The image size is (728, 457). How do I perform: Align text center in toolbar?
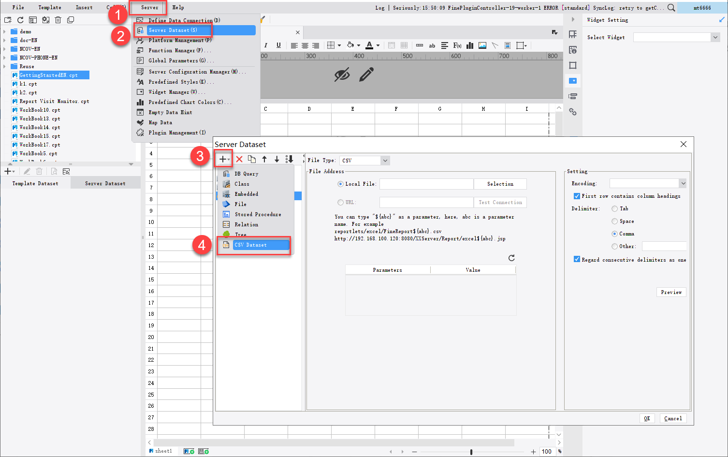pyautogui.click(x=305, y=45)
